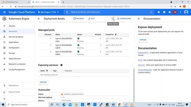191x107 pixels.
Task: Open a new browser tab
Action: [63, 2]
